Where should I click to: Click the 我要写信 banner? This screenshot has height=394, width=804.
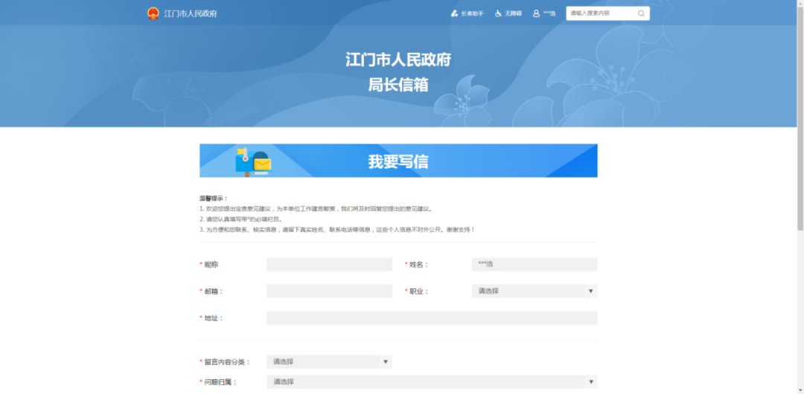point(398,161)
